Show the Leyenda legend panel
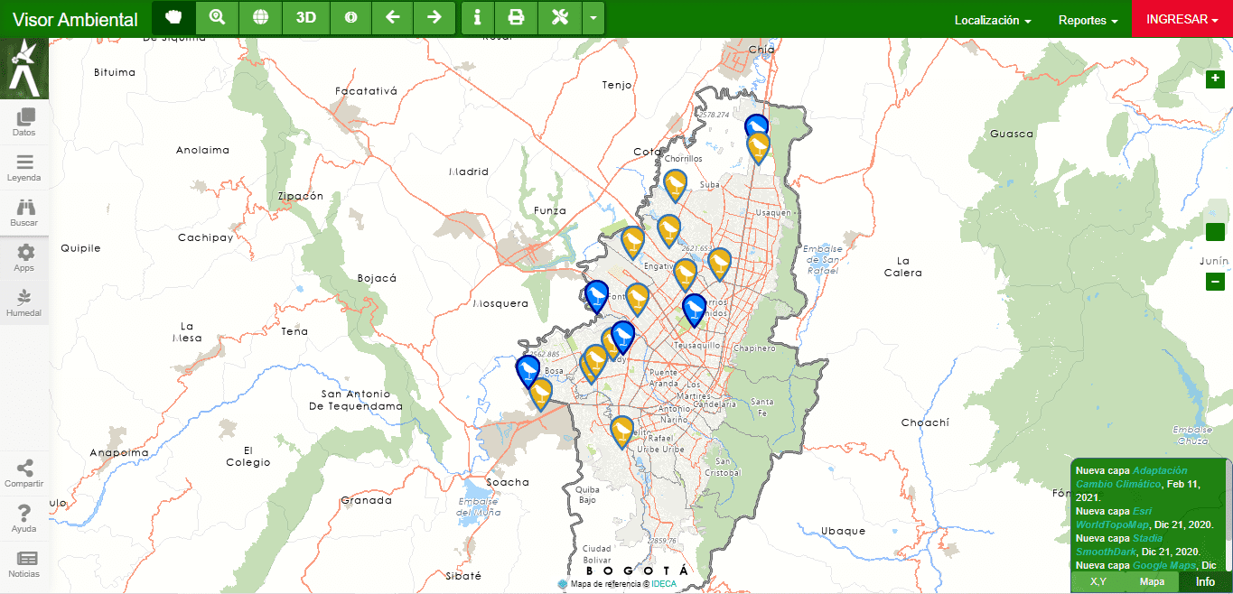Viewport: 1233px width, 594px height. 24,167
